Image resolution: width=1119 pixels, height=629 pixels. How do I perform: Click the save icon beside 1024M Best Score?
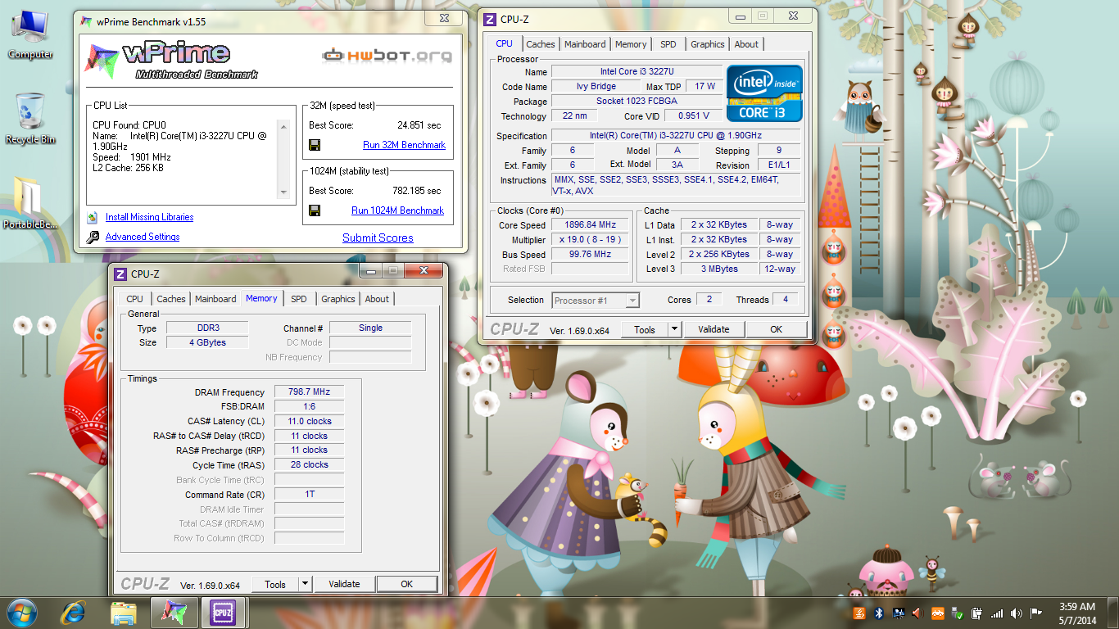(315, 210)
